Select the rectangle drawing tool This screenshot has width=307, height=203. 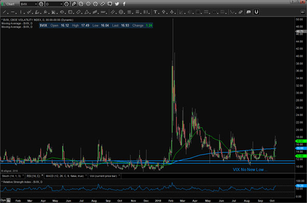[70, 12]
